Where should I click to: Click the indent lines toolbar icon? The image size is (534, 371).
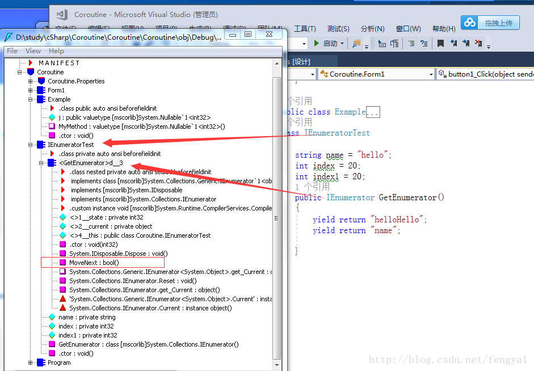[411, 43]
